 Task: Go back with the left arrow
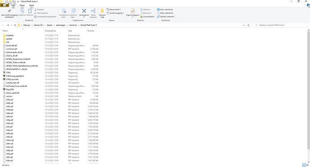pos(3,25)
